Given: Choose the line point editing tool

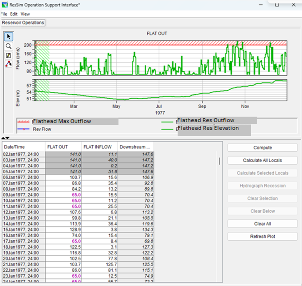Looking at the screenshot, I should [x=8, y=64].
